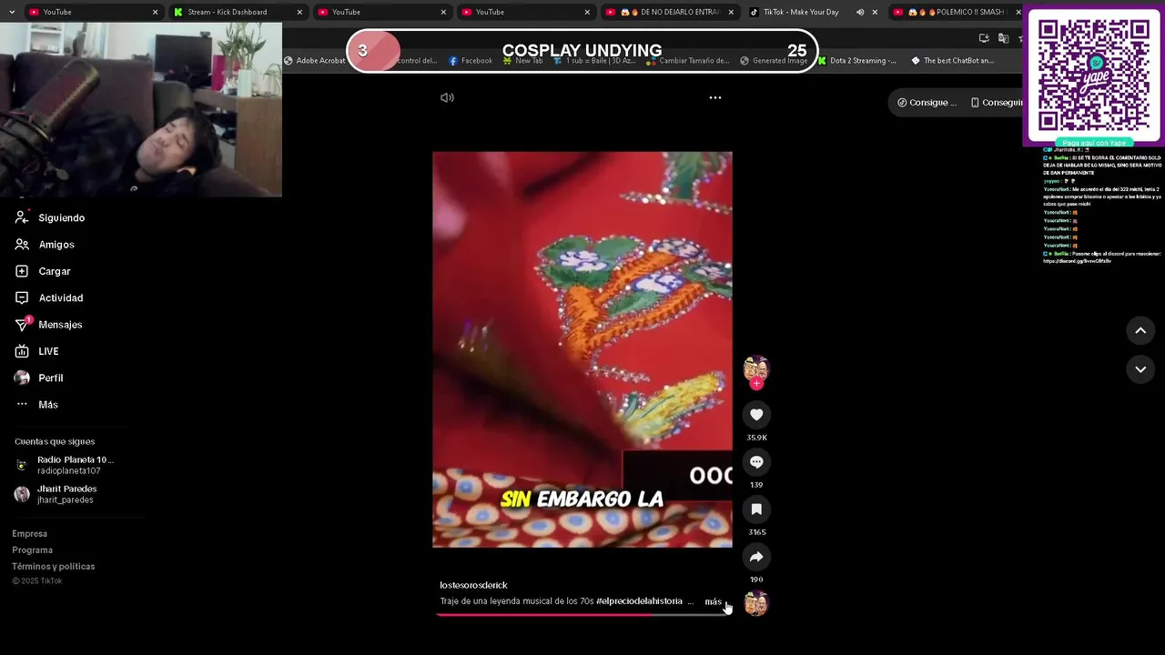Open Adobe Acrobat bookmark
The width and height of the screenshot is (1165, 655).
pos(315,61)
